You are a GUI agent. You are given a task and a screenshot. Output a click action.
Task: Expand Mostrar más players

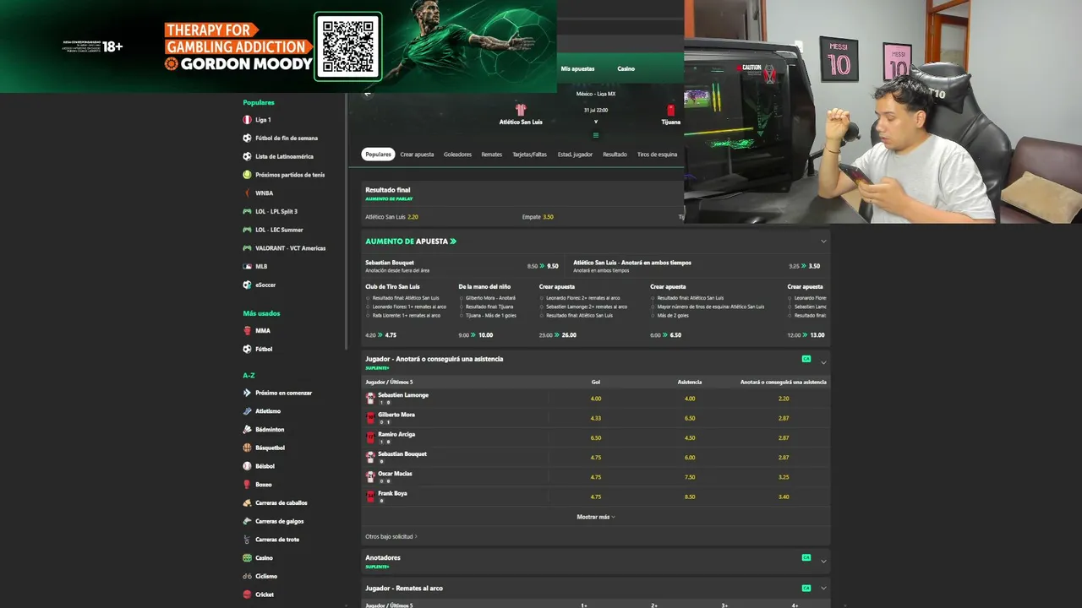(596, 517)
